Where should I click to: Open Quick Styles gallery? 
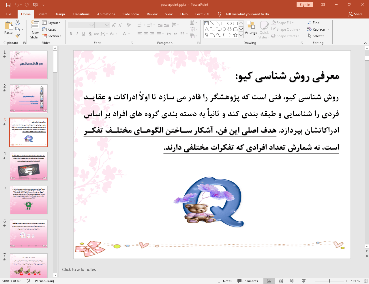(264, 29)
